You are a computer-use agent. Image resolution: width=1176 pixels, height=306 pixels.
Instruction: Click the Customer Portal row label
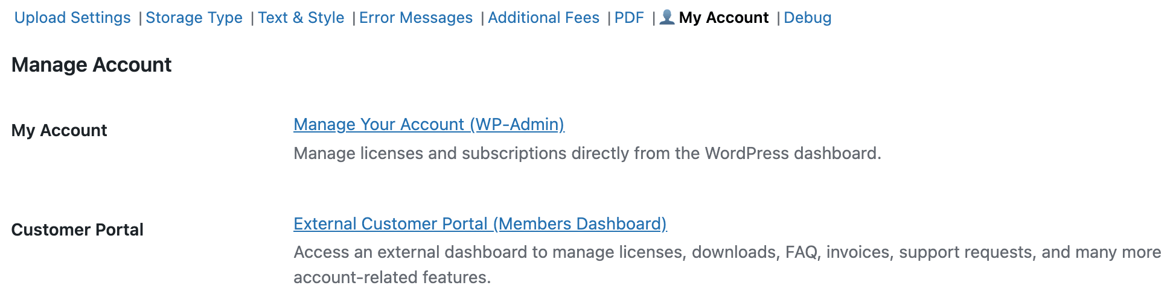tap(77, 230)
